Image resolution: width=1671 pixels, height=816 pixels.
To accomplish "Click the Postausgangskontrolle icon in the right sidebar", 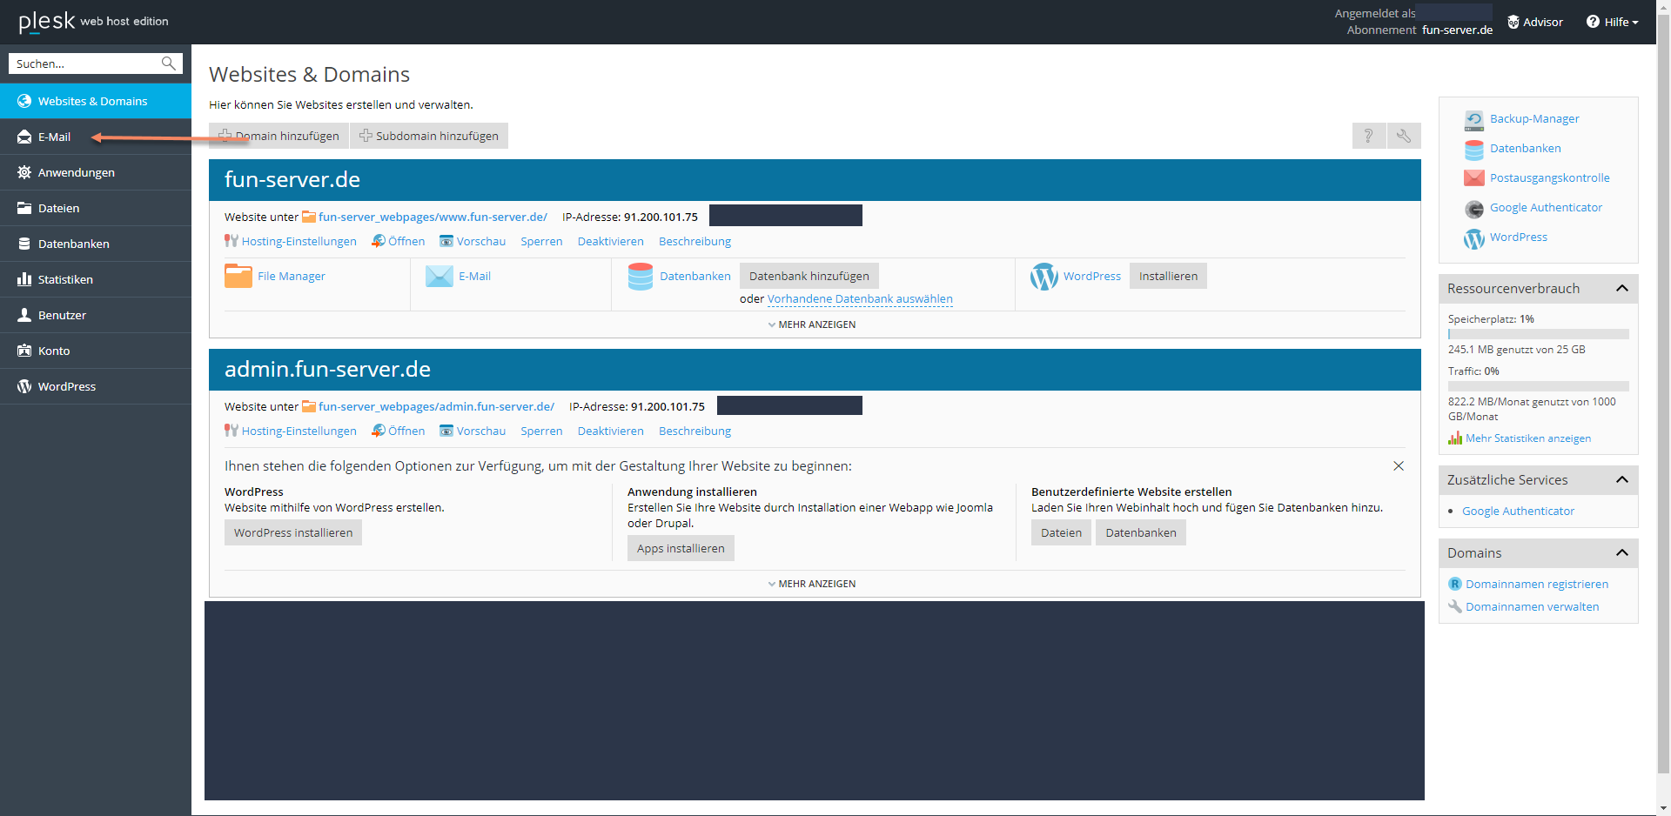I will pyautogui.click(x=1473, y=178).
